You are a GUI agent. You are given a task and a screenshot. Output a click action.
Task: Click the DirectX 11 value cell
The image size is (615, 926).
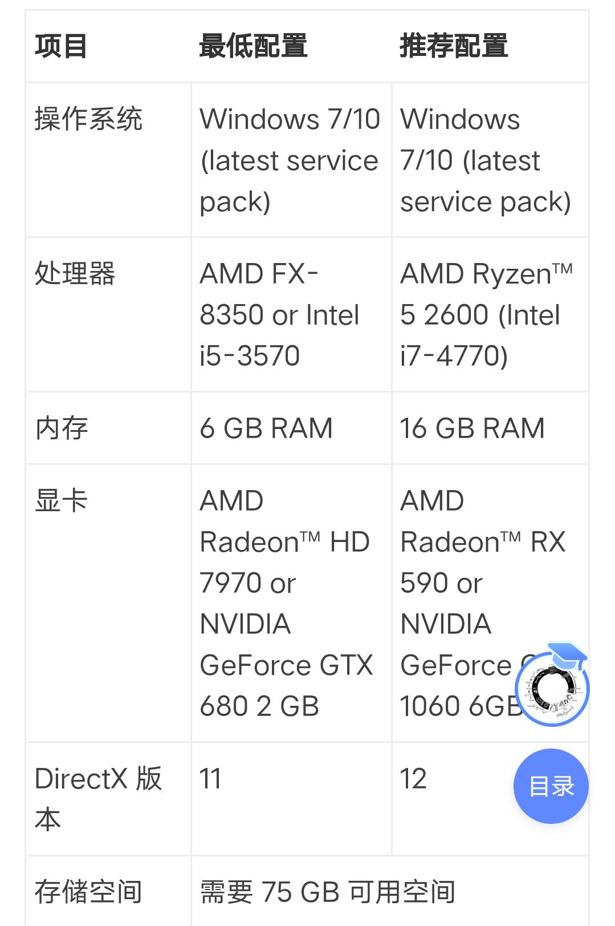tap(291, 799)
